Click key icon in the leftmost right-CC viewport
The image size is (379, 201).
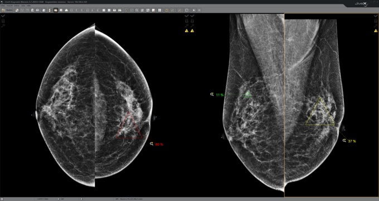pos(3,26)
